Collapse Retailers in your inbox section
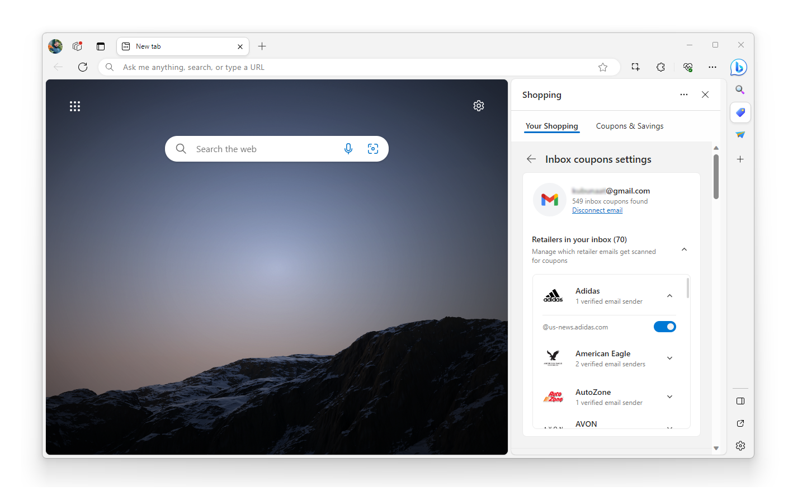 (684, 249)
